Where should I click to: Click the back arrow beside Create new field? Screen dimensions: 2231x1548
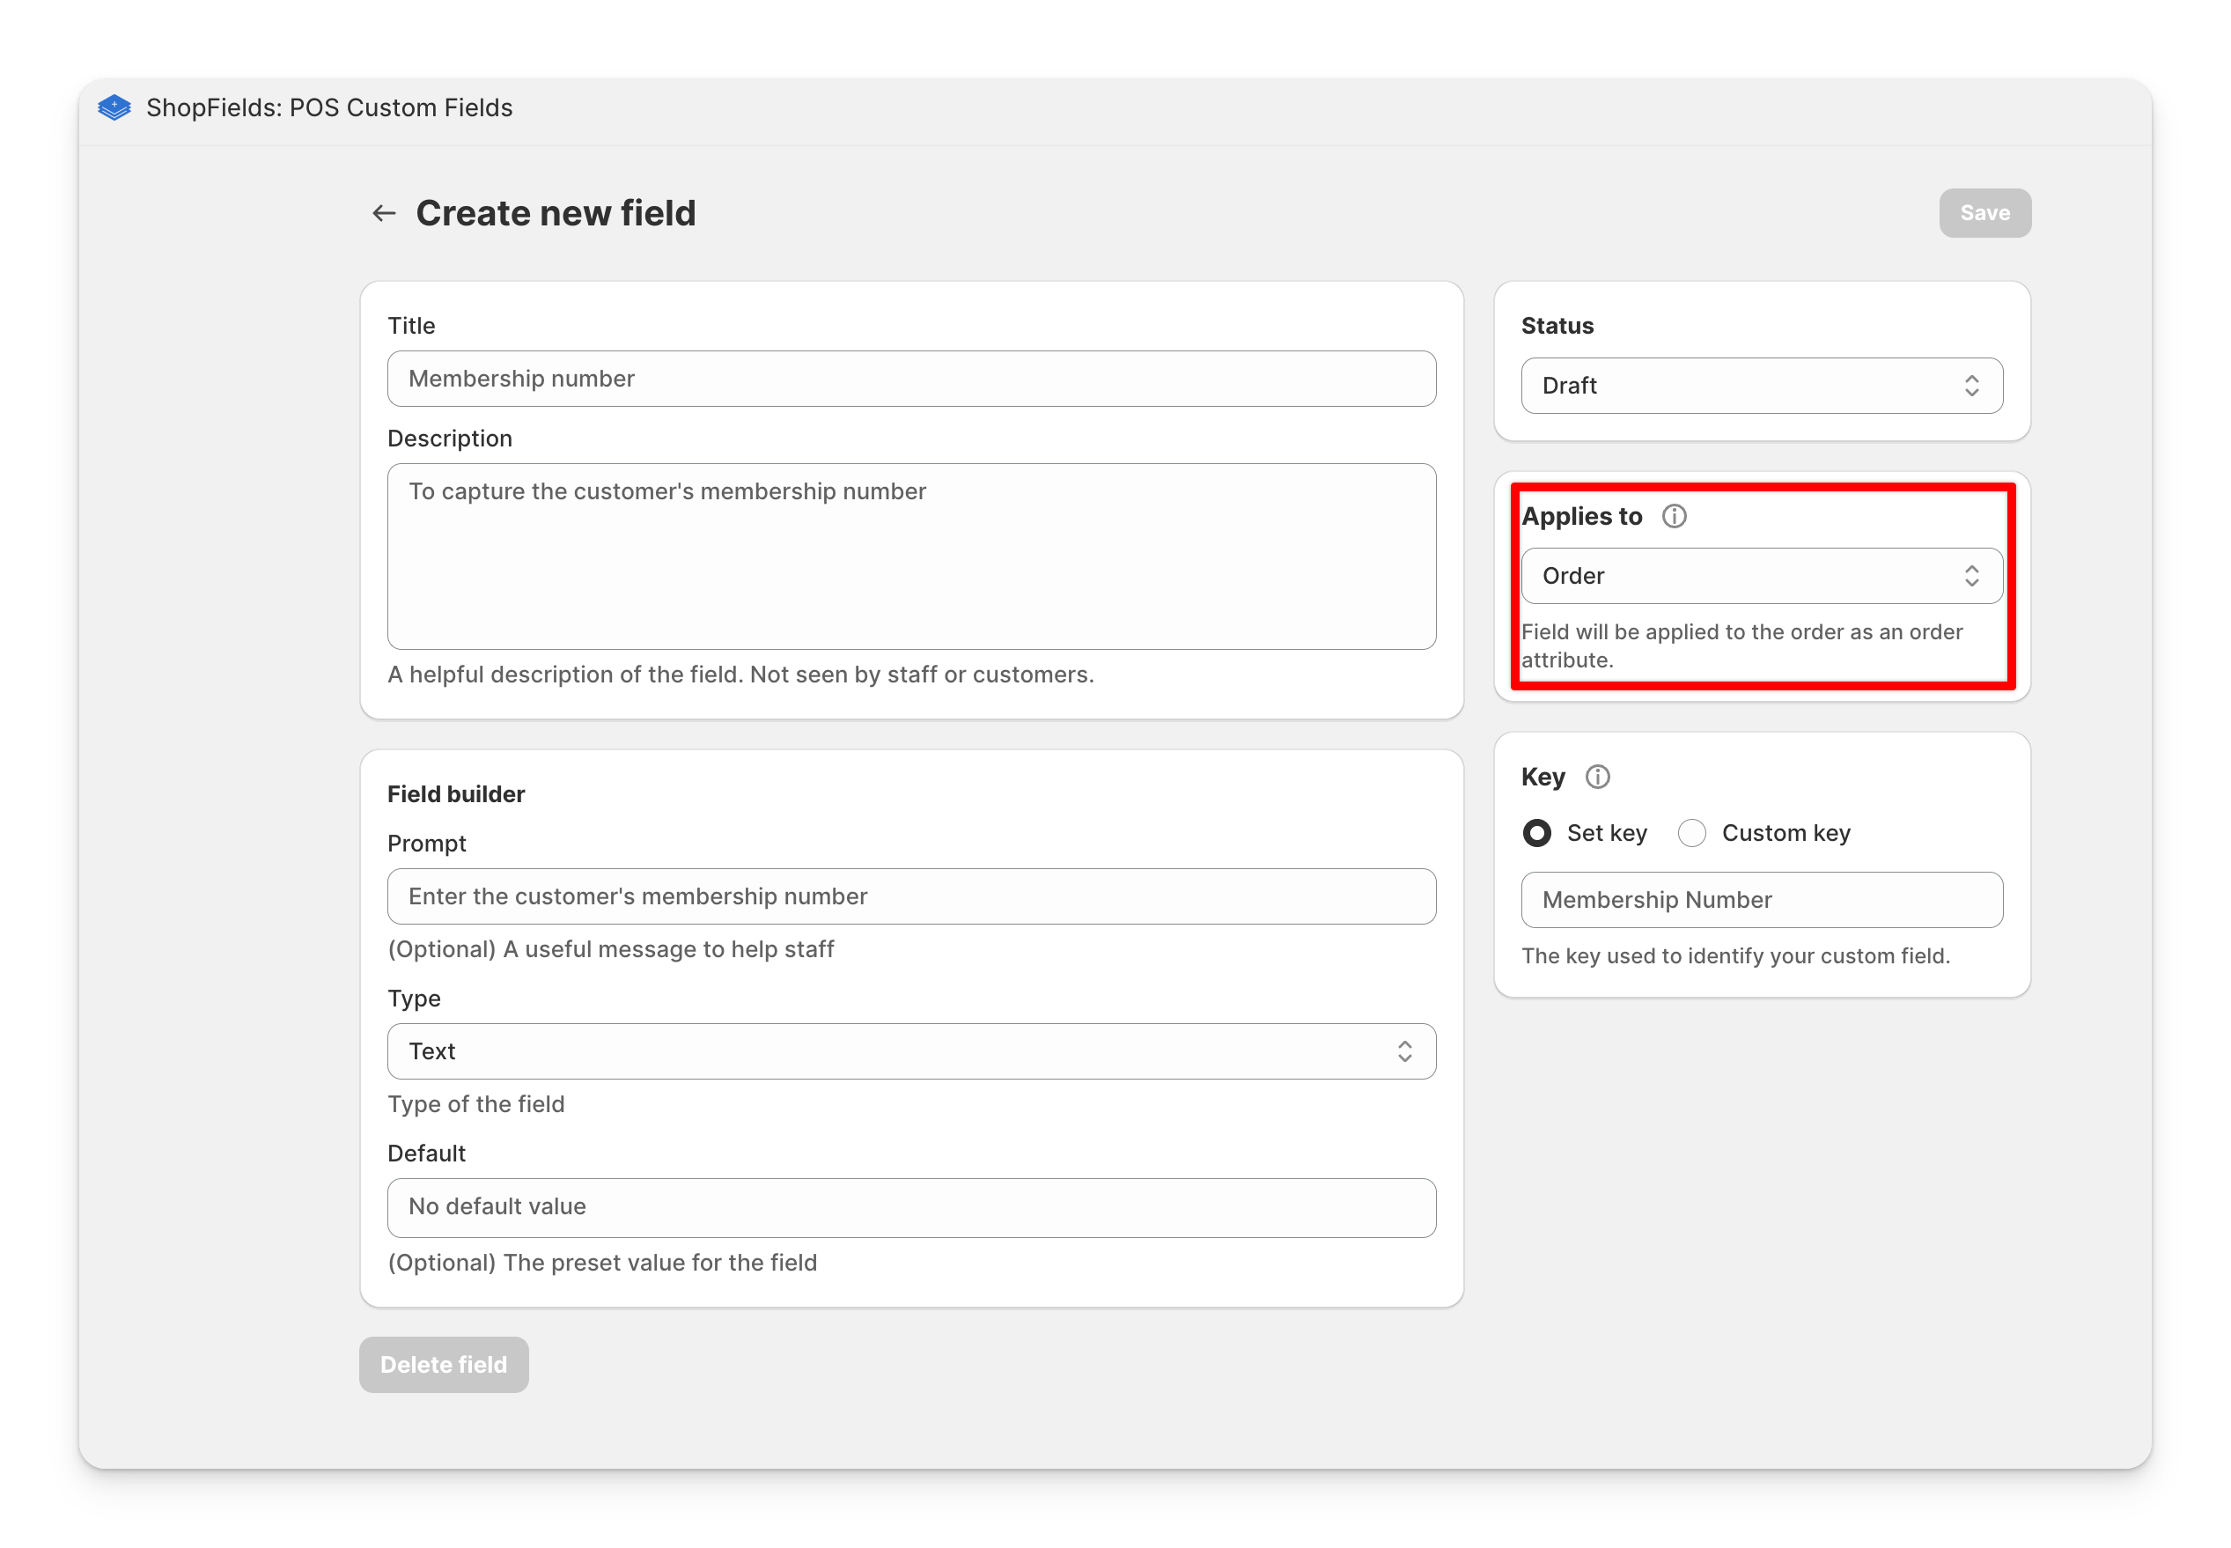(x=383, y=212)
